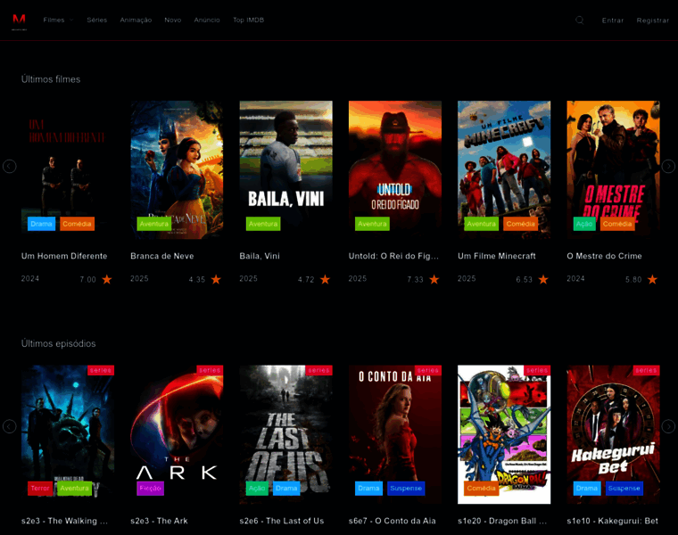This screenshot has width=678, height=535.
Task: Open the Dragon Ball episode poster
Action: pyautogui.click(x=504, y=434)
